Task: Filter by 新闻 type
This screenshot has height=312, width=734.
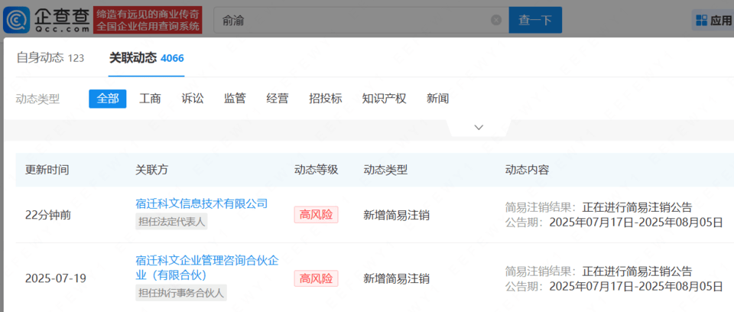Action: [437, 99]
